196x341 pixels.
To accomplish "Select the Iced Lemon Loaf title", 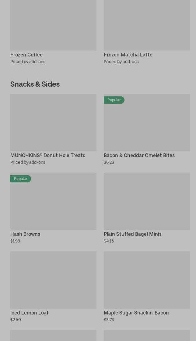I will pos(29,313).
